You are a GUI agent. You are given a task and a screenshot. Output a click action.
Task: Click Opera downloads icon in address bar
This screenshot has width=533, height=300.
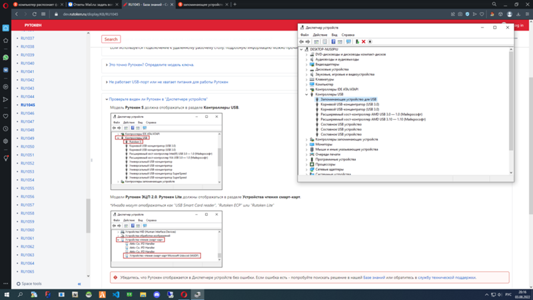pyautogui.click(x=518, y=14)
